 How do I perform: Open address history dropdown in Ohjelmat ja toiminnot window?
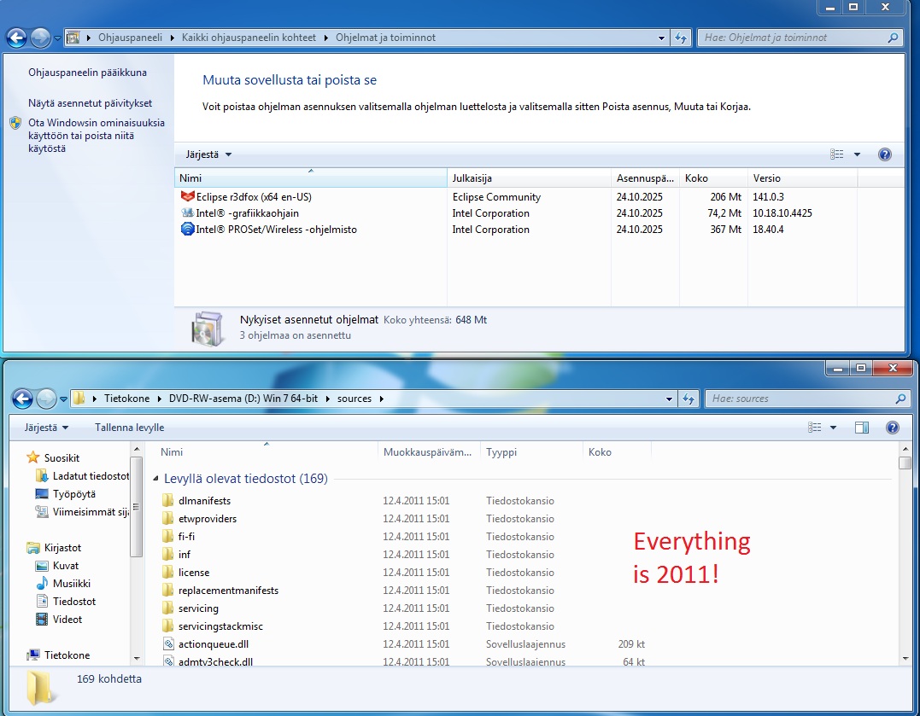(x=661, y=38)
